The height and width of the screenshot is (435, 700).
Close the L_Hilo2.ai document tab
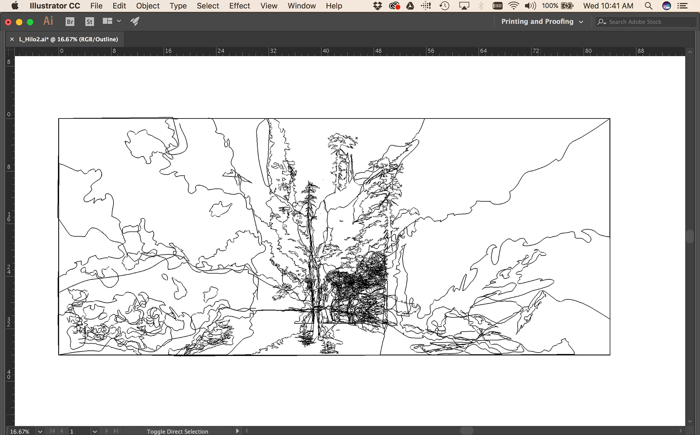[12, 39]
